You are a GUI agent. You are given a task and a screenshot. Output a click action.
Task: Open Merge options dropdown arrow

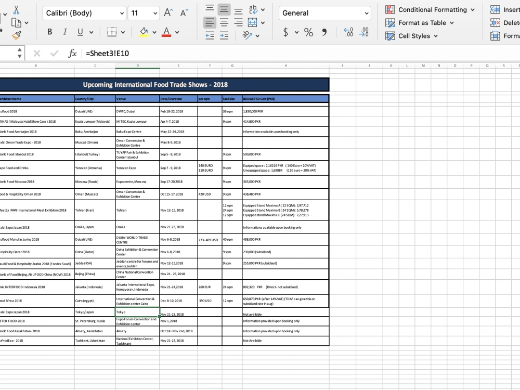[263, 23]
